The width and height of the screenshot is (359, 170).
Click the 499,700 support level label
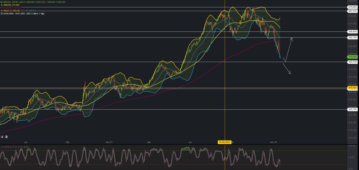(352, 62)
